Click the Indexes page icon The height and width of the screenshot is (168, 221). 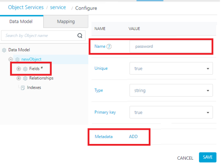[23, 88]
